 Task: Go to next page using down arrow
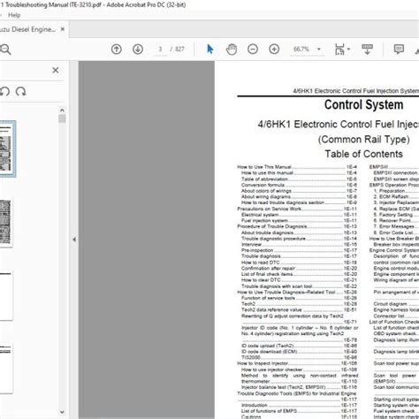138,50
